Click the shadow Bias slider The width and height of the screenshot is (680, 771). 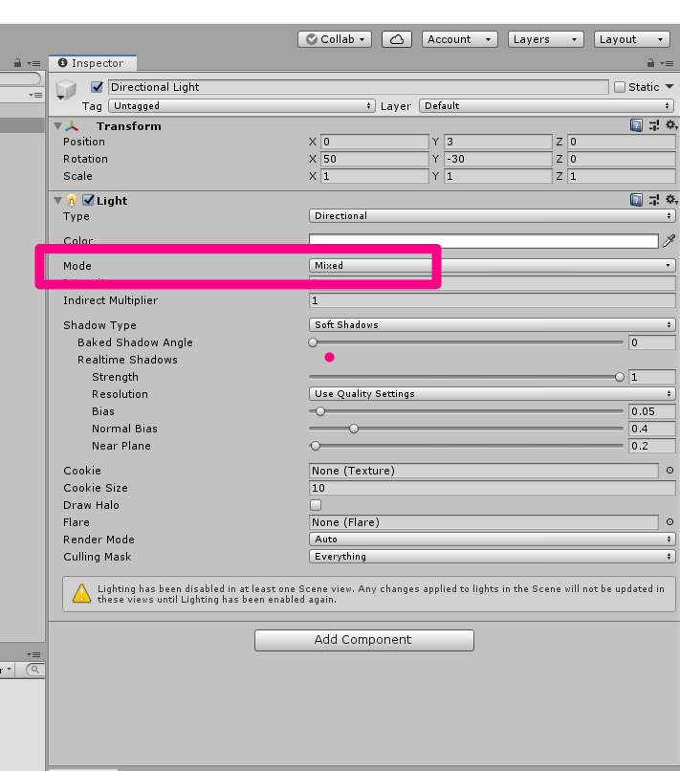click(466, 411)
